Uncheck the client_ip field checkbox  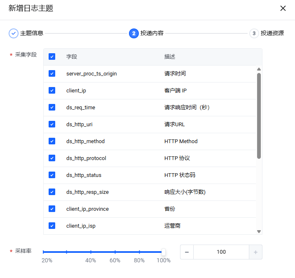[52, 90]
